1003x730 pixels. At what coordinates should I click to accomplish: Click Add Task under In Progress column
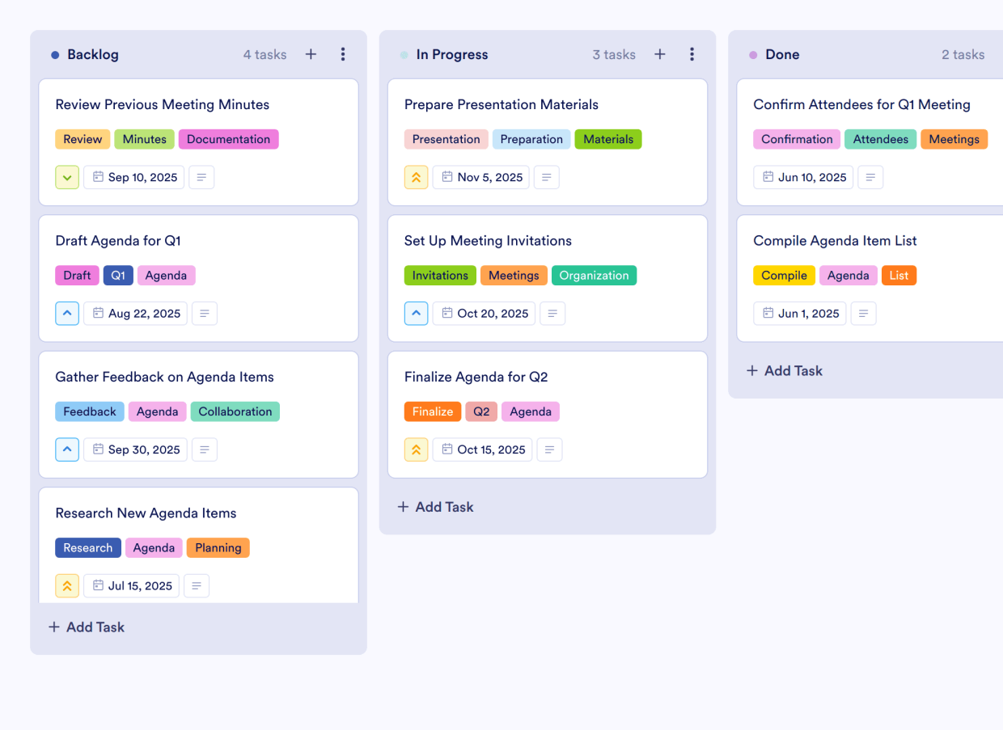435,507
